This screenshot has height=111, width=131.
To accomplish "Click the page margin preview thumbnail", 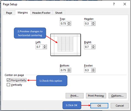I will 65,45.
